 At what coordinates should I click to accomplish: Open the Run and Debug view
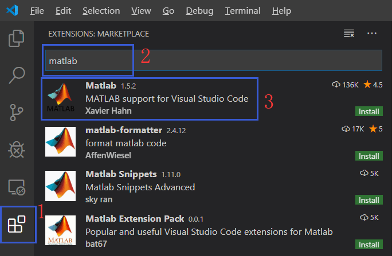17,150
